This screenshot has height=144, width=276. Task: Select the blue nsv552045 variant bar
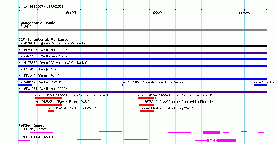point(143,79)
